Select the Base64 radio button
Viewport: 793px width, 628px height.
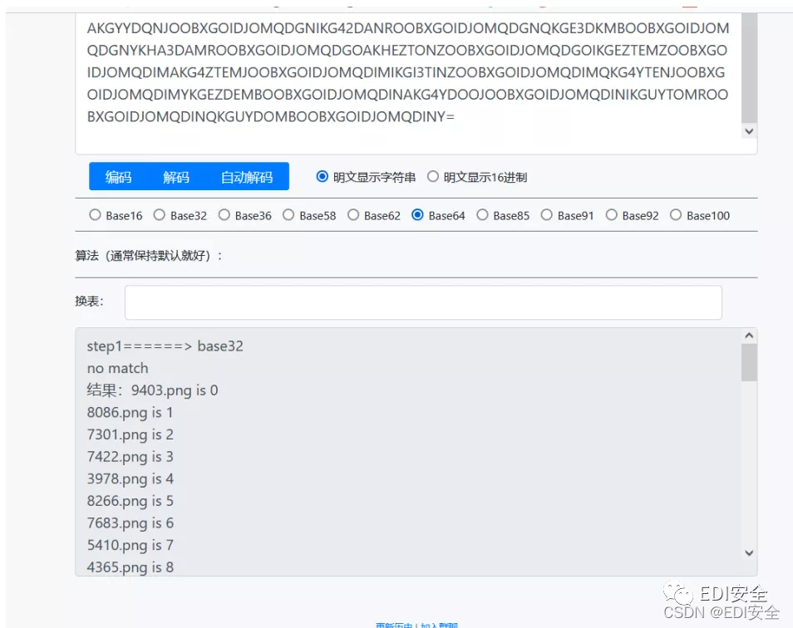(418, 215)
